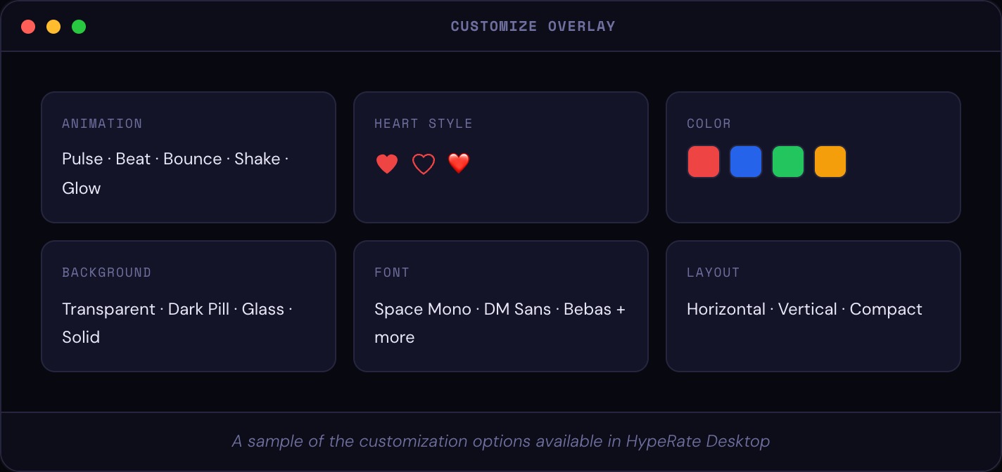
Task: Click the green maximize window dot
Action: pos(79,27)
